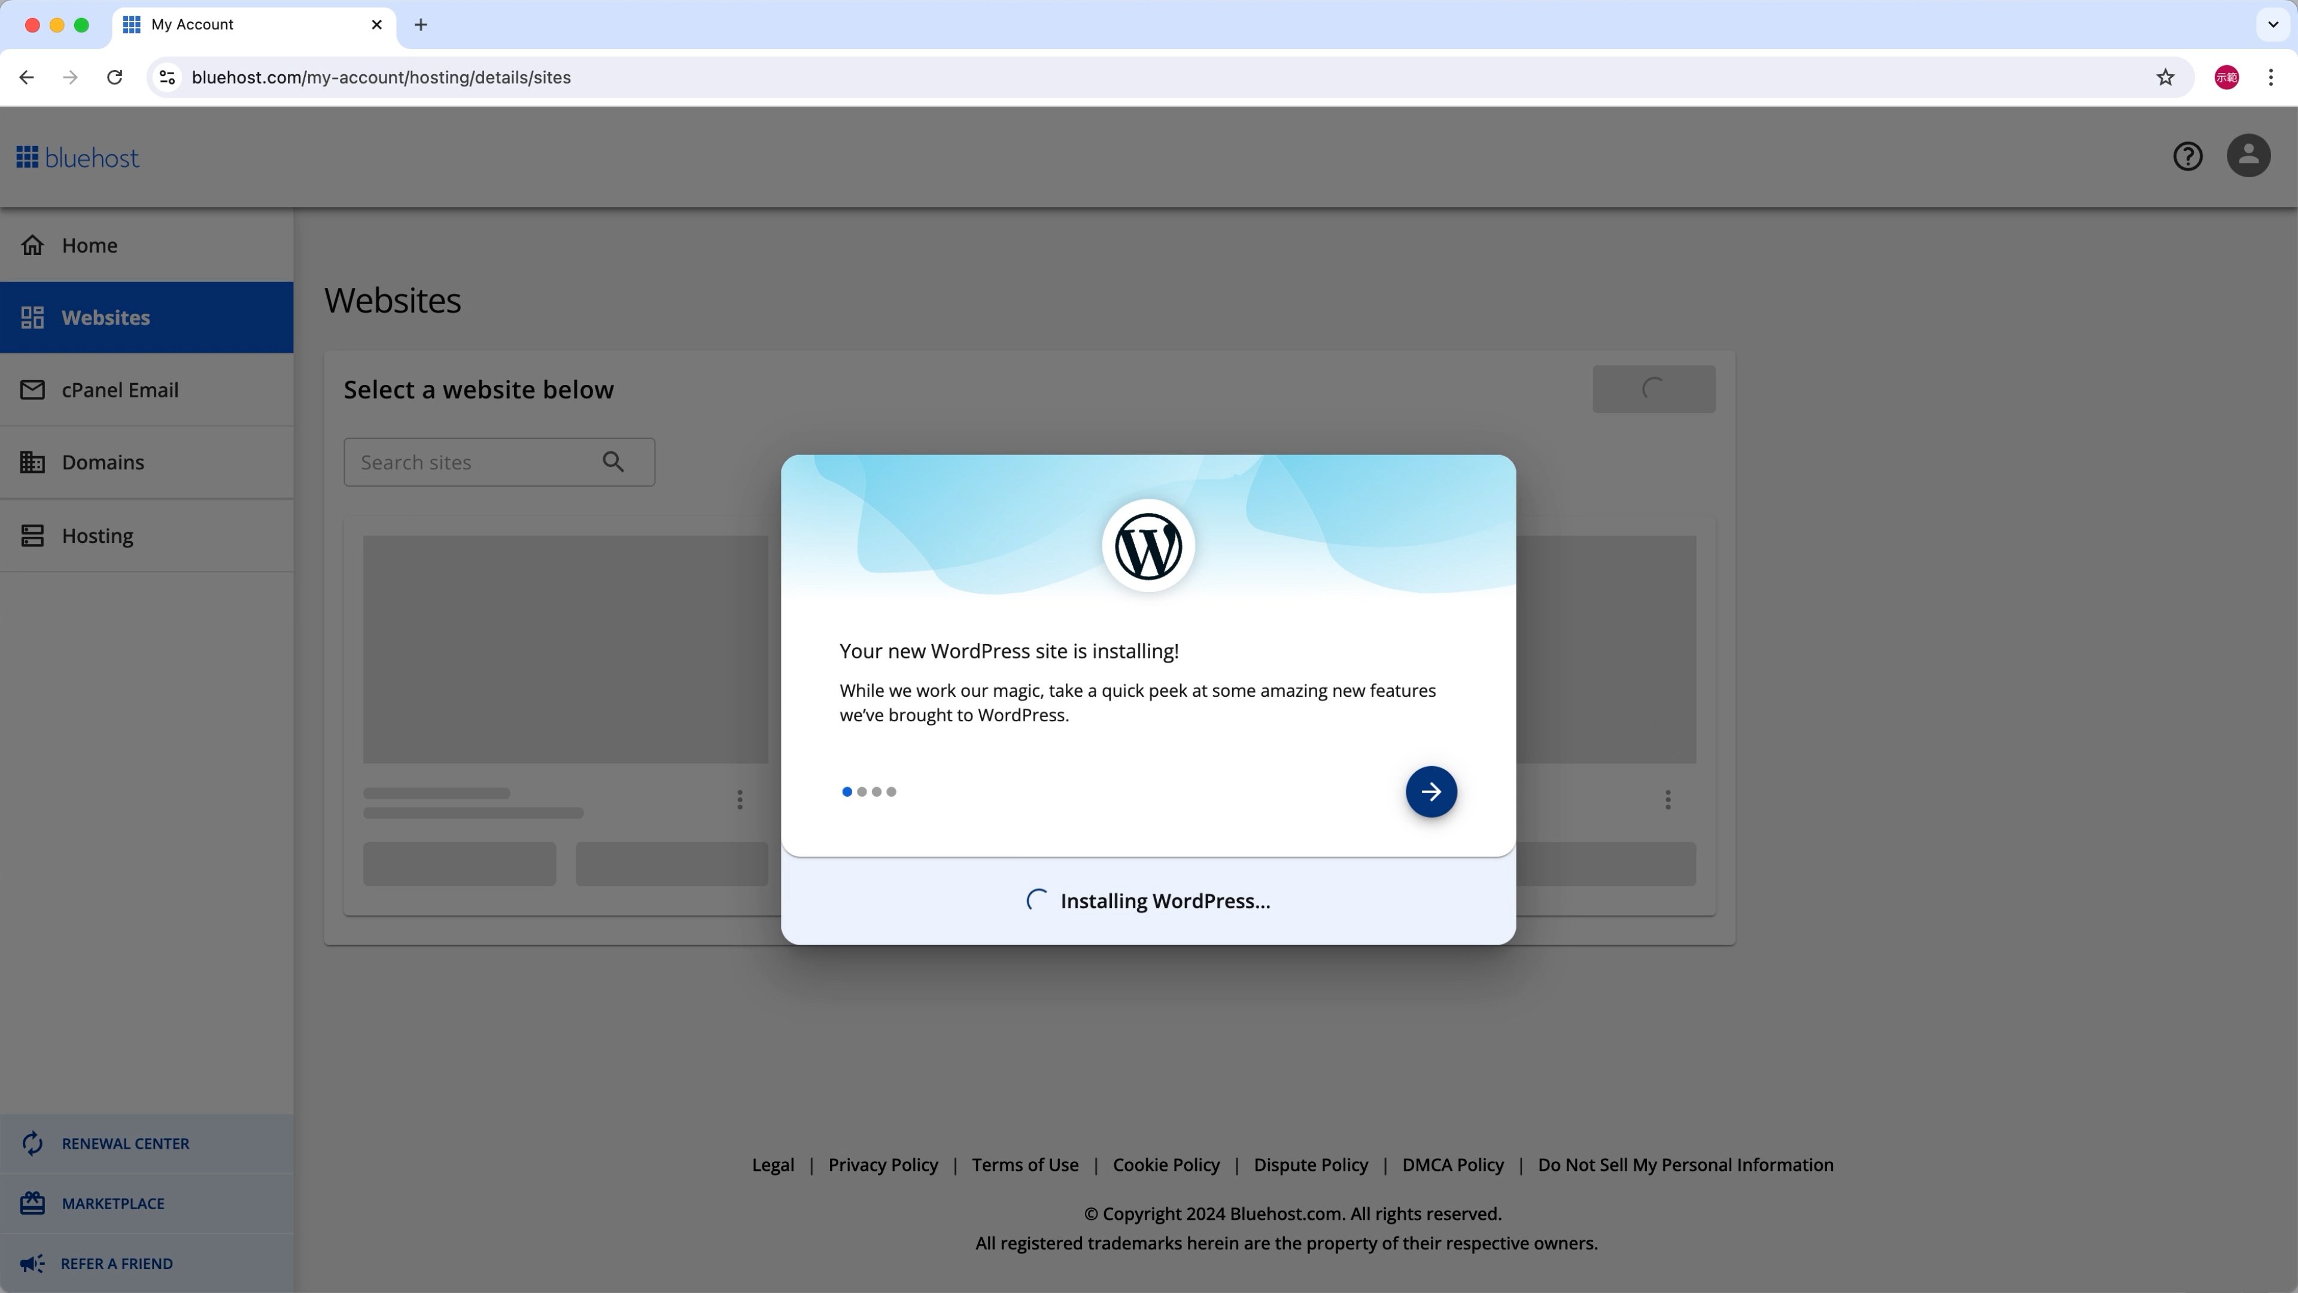Expand the tab search dropdown arrow
The height and width of the screenshot is (1293, 2298).
click(2272, 24)
